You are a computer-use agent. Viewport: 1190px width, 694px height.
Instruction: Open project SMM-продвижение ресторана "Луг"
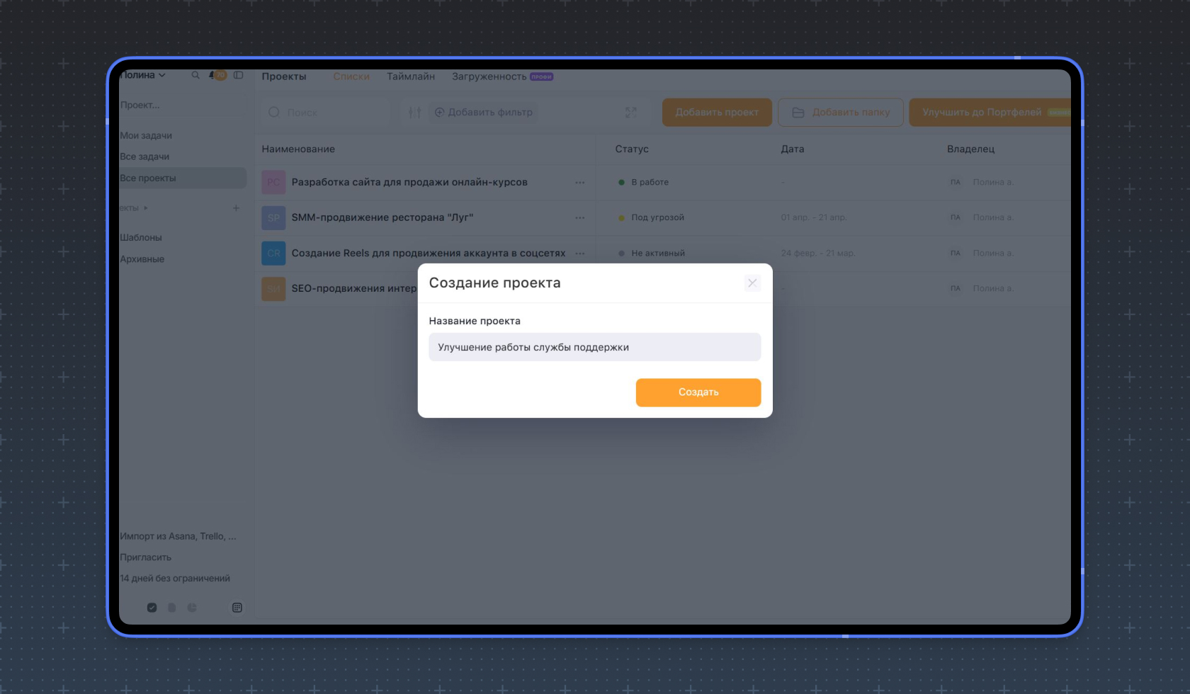[382, 217]
